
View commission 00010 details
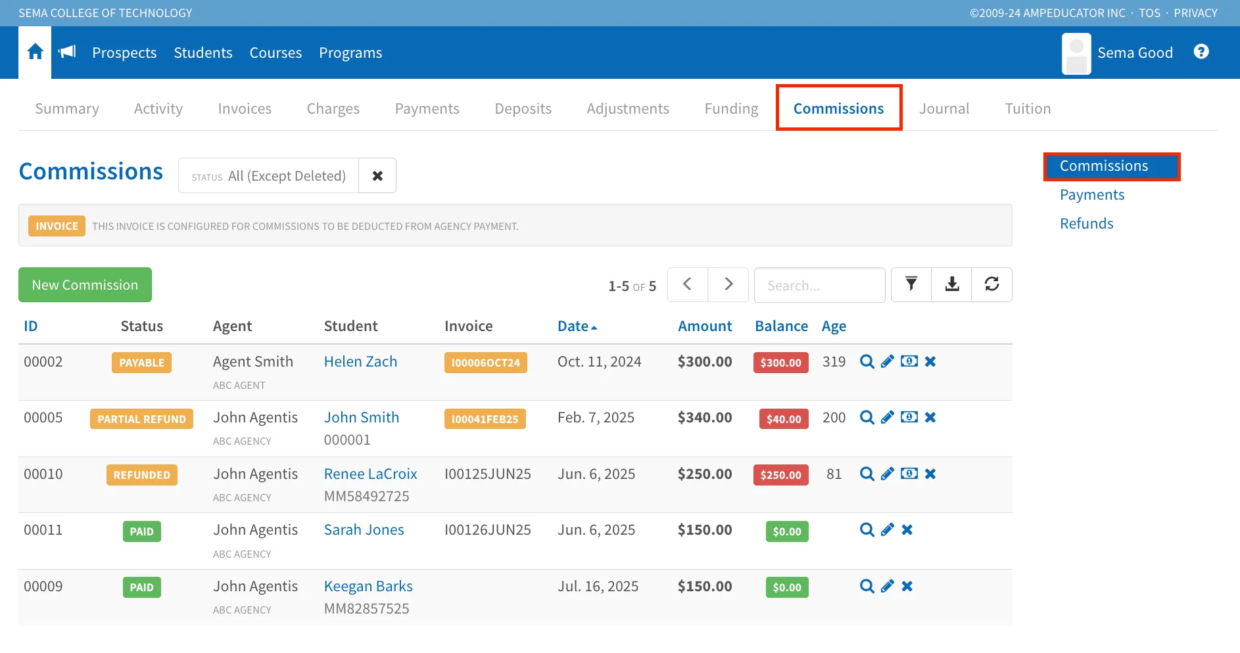coord(867,474)
